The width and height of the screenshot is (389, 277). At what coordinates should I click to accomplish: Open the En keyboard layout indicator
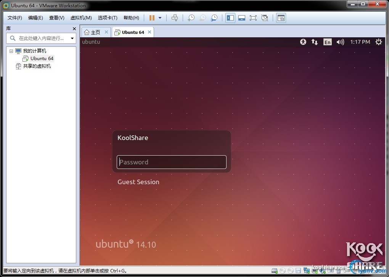tap(328, 42)
